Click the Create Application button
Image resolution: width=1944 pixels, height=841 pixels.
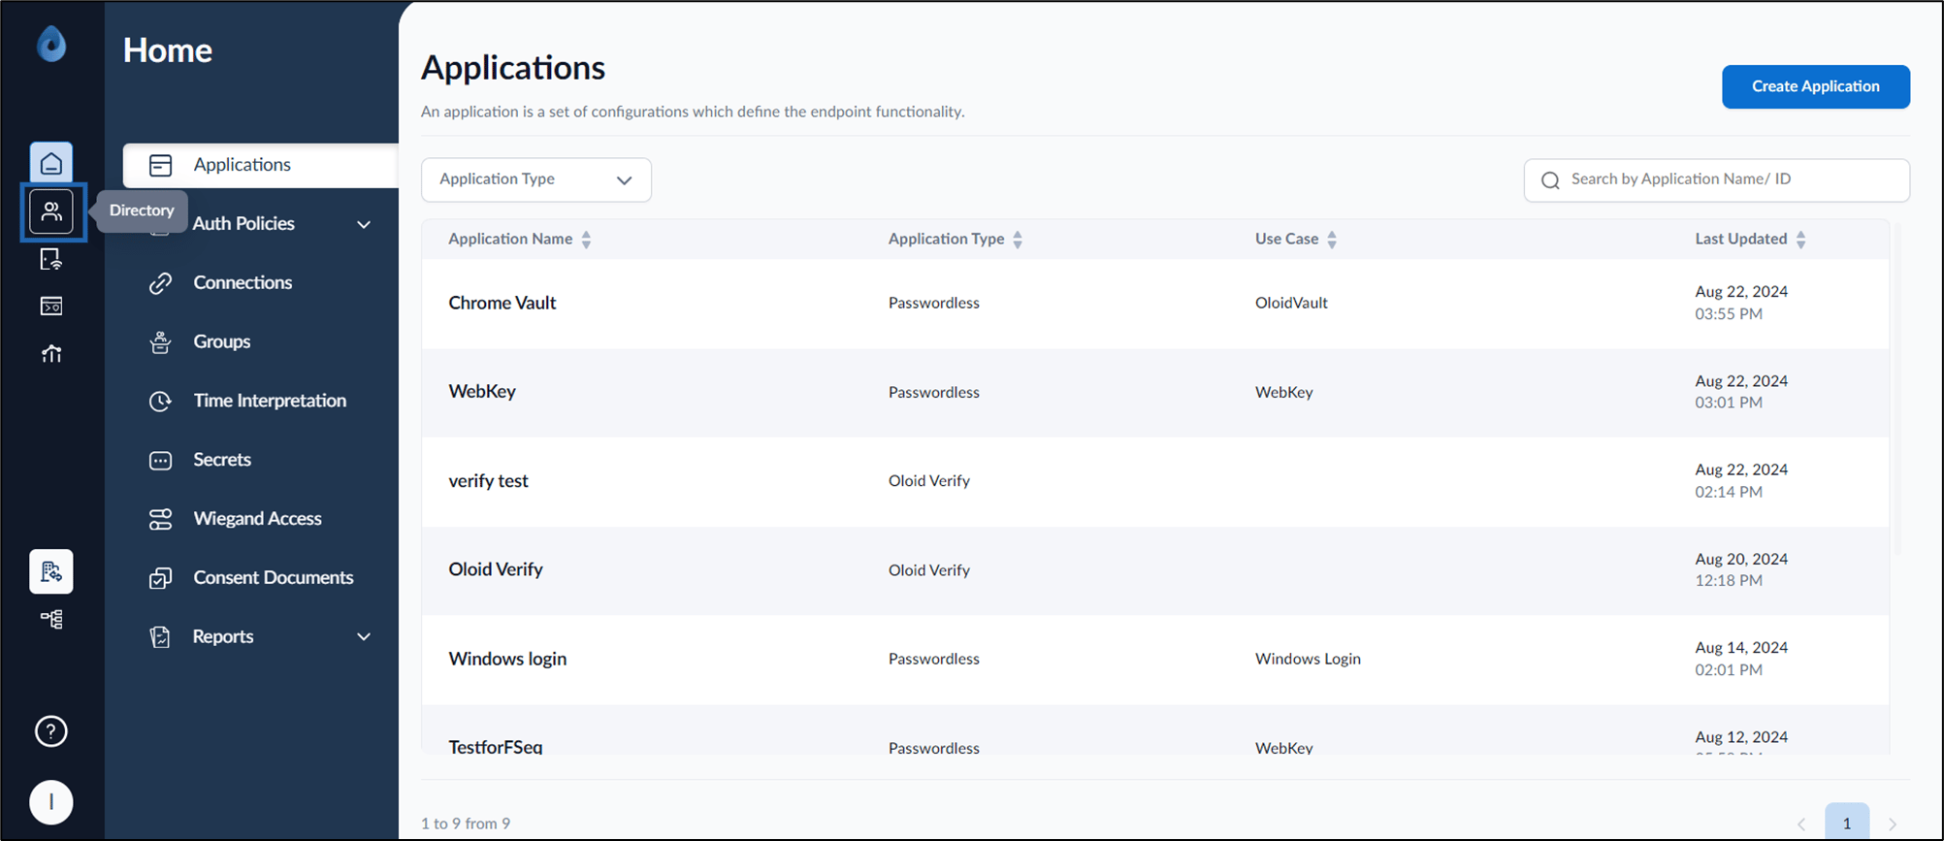point(1816,86)
